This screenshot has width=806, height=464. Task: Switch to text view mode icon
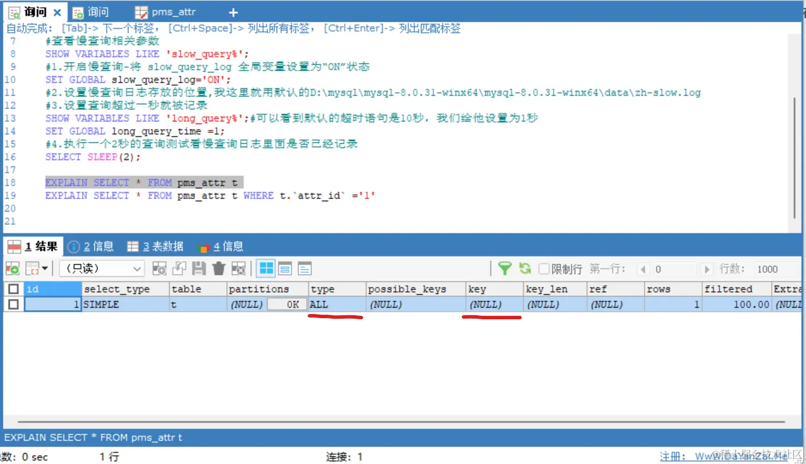(x=304, y=268)
